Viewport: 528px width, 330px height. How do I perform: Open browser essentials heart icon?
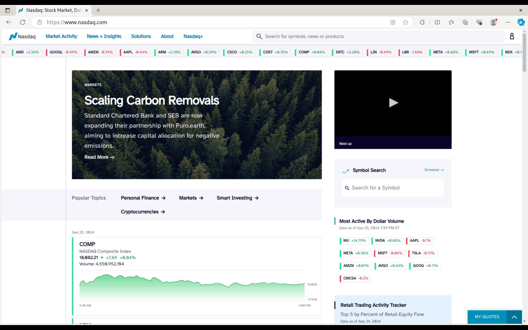479,22
